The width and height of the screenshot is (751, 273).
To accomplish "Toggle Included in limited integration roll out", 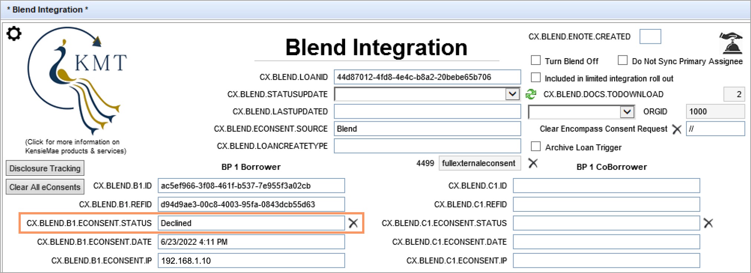I will click(x=536, y=77).
